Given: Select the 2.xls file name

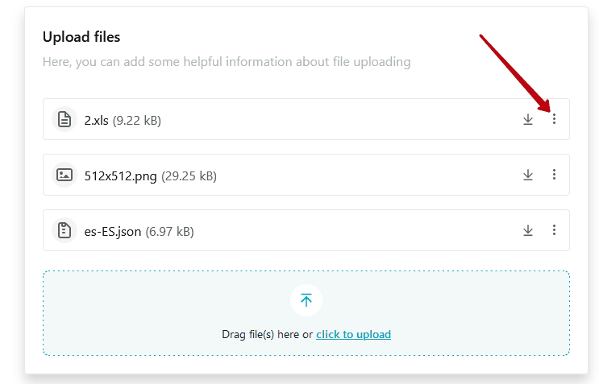Looking at the screenshot, I should coord(96,121).
